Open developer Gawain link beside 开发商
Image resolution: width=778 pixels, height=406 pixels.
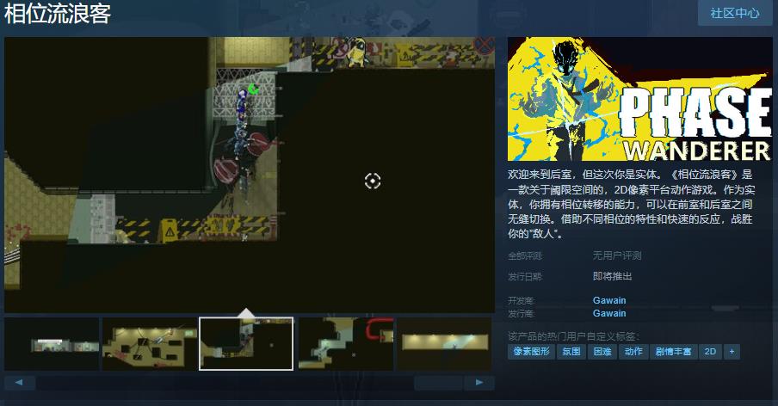(x=609, y=300)
